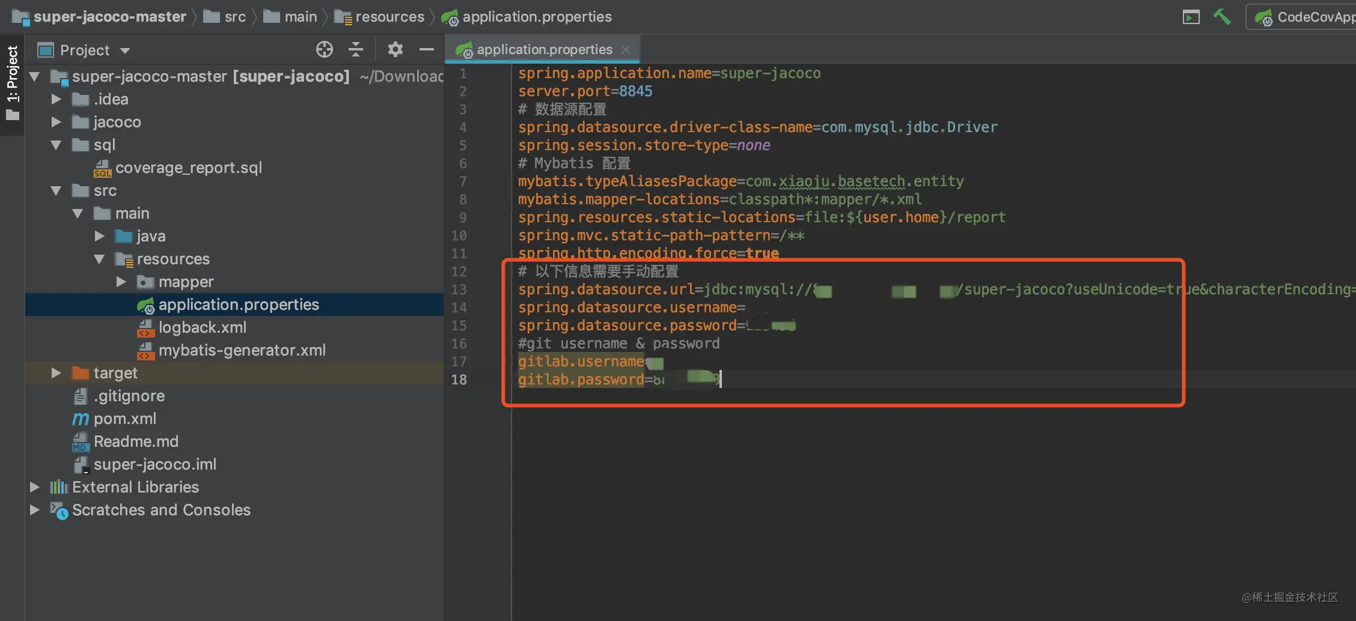Open Project panel settings gear
1356x621 pixels.
click(x=395, y=49)
